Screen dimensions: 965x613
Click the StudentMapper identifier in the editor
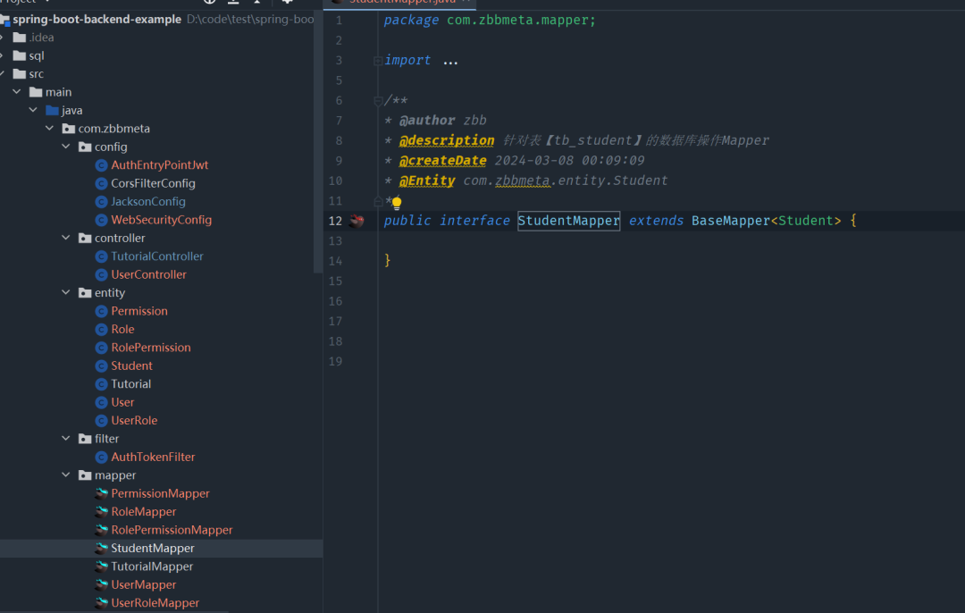[568, 221]
